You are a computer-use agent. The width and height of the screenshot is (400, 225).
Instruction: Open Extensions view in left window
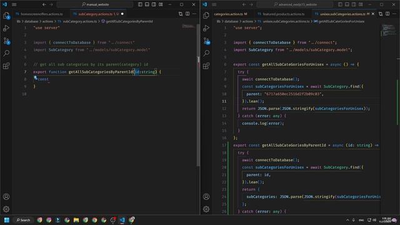[6, 66]
